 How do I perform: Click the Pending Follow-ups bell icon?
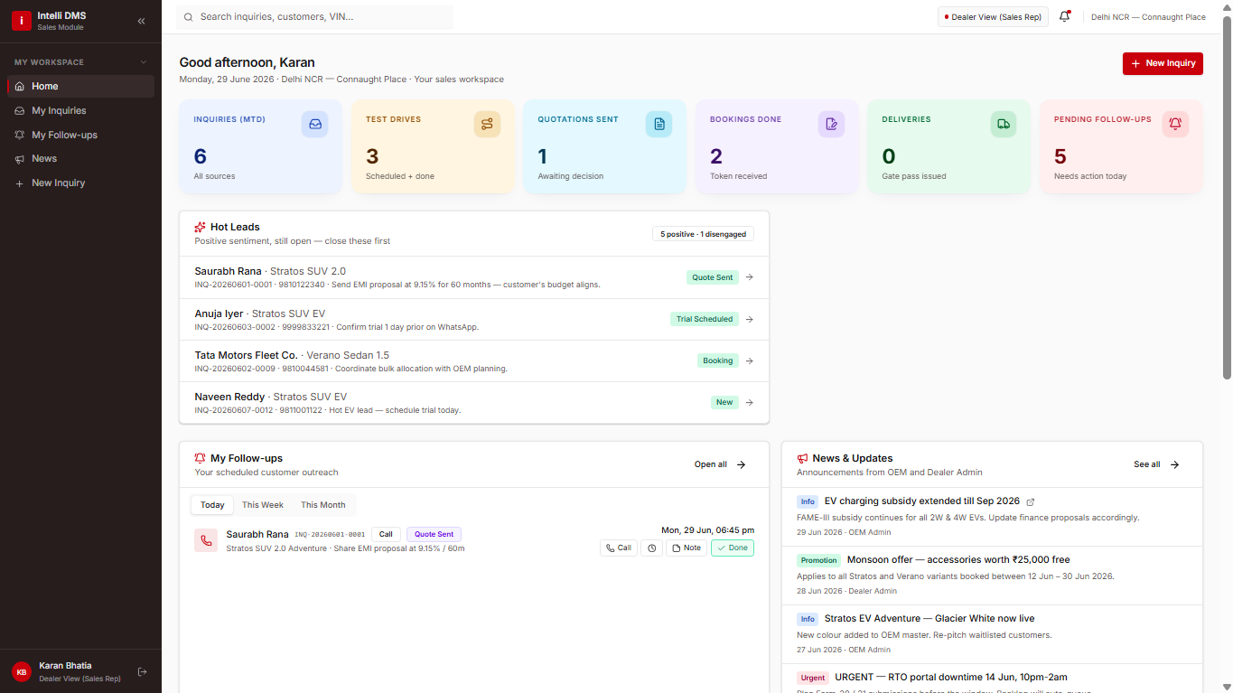tap(1175, 125)
